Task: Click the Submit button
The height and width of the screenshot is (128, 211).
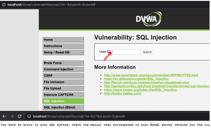Action: coord(147,52)
